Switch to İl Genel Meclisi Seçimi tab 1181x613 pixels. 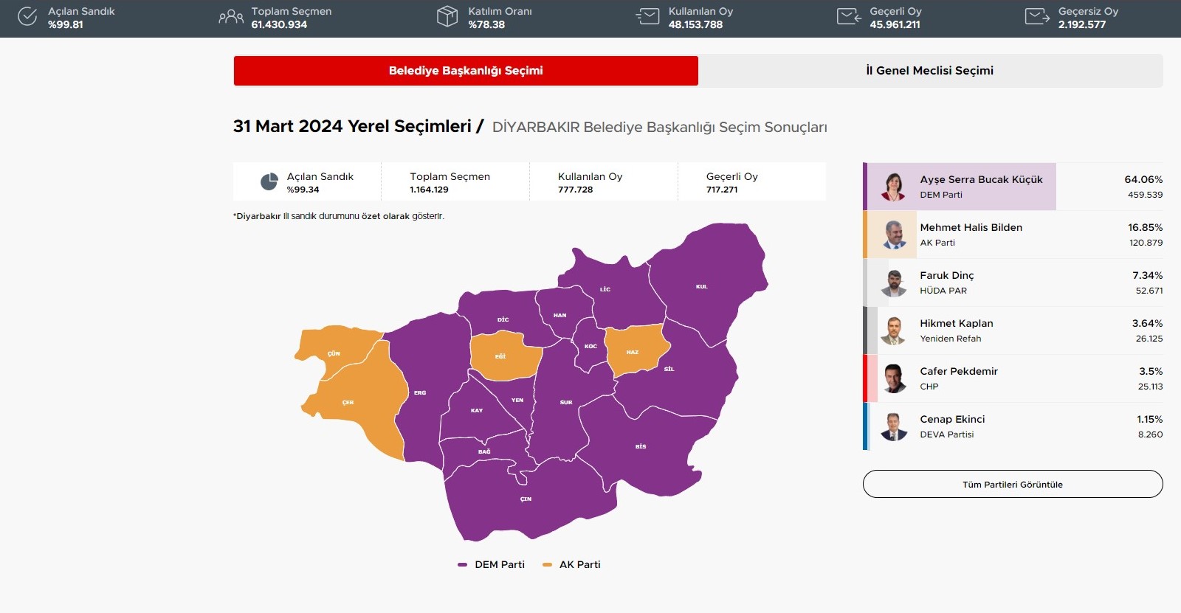tap(930, 71)
